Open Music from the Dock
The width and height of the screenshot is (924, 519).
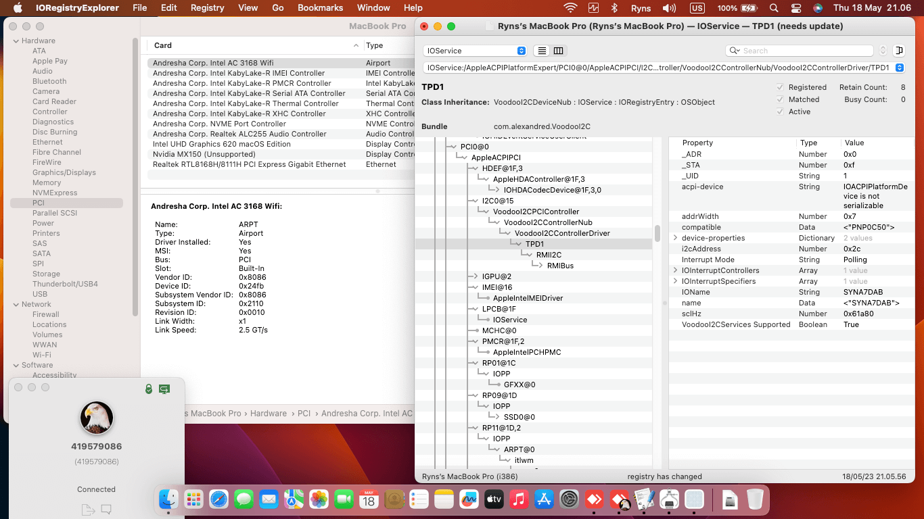click(519, 499)
